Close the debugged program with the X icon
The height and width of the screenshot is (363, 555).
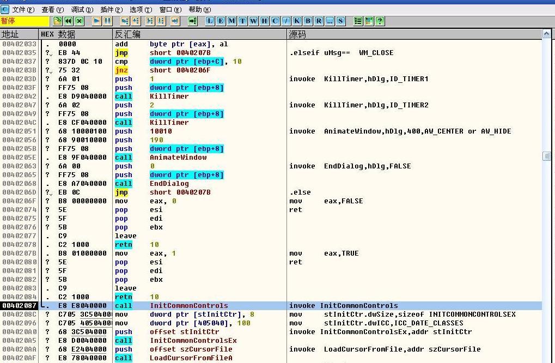(80, 21)
